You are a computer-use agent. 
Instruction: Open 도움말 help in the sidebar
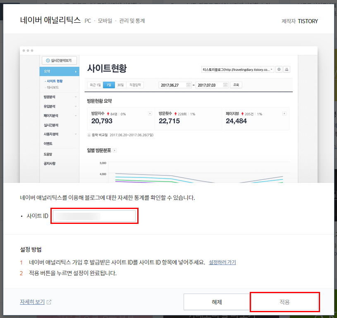pos(48,154)
